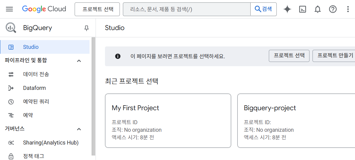Click the 검색 search button
Image resolution: width=355 pixels, height=160 pixels.
pyautogui.click(x=263, y=9)
